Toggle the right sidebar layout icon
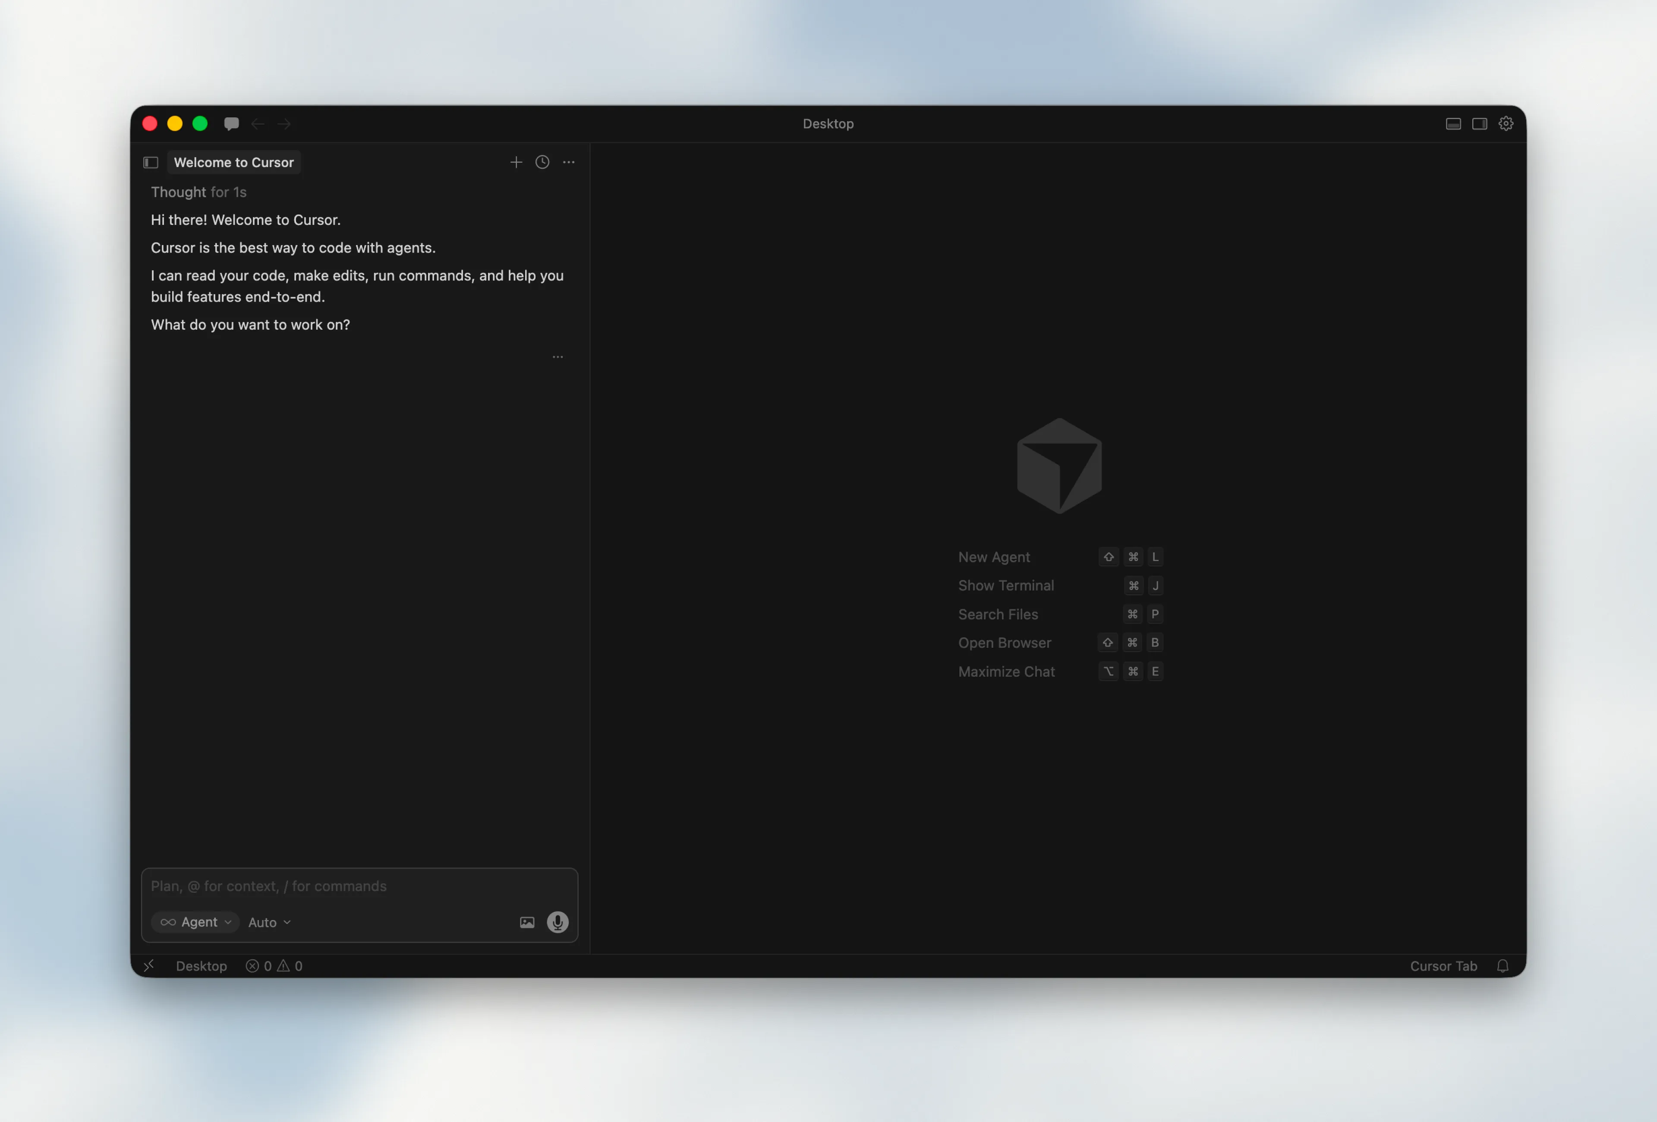This screenshot has width=1657, height=1122. (x=1480, y=124)
